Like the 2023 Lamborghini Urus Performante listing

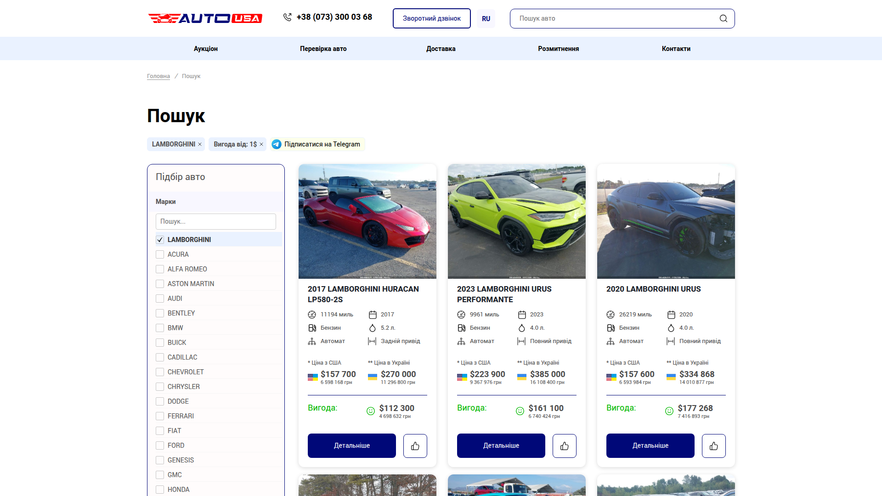click(x=565, y=446)
